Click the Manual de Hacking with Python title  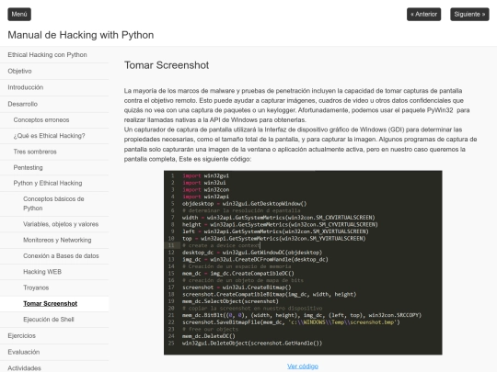[81, 35]
